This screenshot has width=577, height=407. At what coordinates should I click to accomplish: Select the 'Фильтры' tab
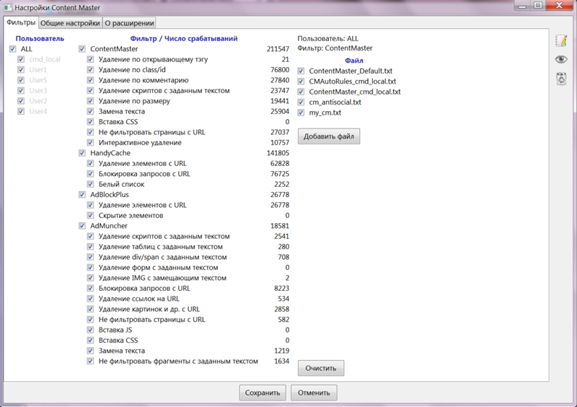click(x=20, y=23)
